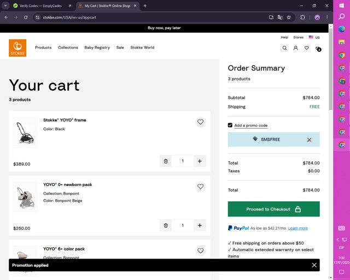Screen dimensions: 350x280
Task: Reload the current page
Action: click(x=26, y=17)
